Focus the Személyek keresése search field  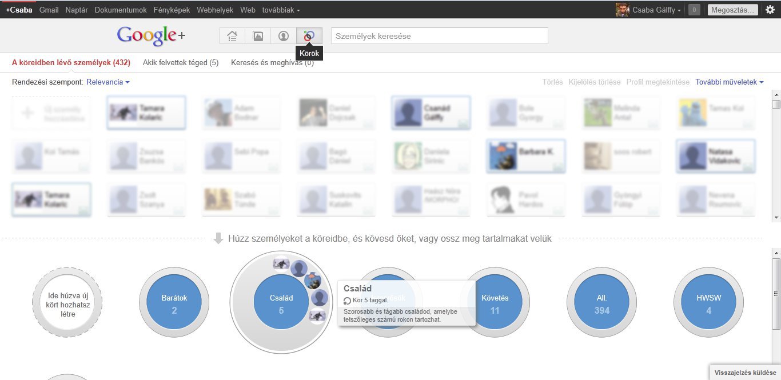pos(439,36)
